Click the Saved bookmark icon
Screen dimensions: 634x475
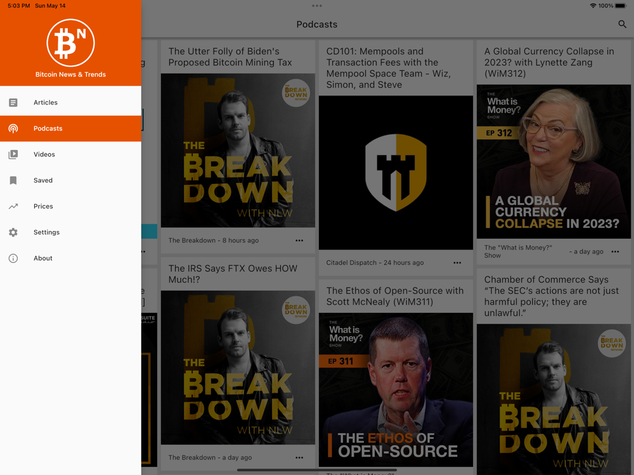(13, 180)
